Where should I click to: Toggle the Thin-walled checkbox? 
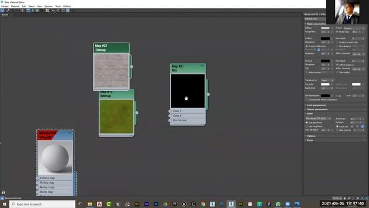[x=337, y=72]
